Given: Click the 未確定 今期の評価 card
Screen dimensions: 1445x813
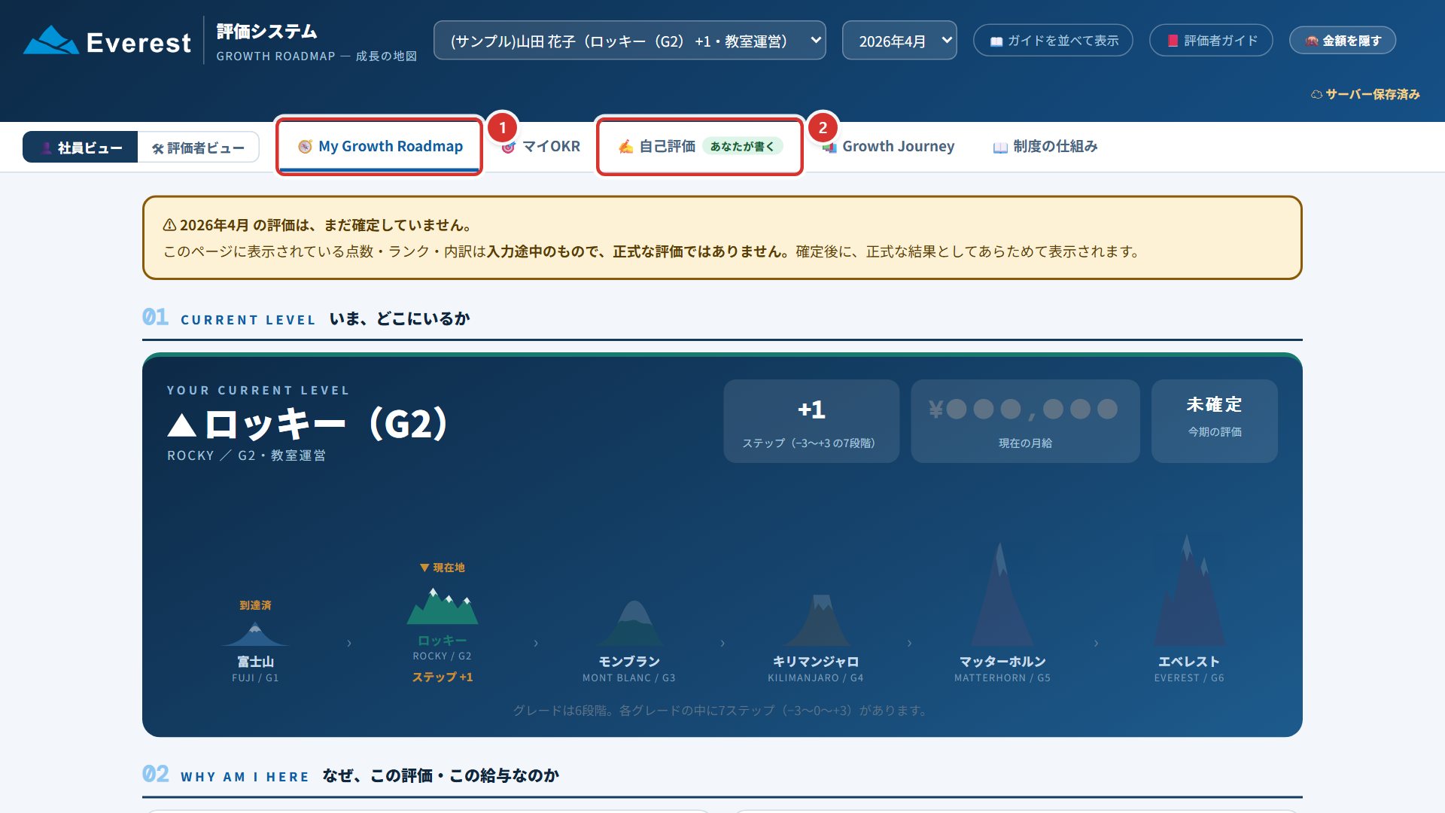Looking at the screenshot, I should tap(1214, 421).
